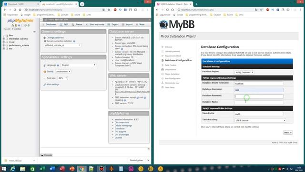Click the Change password link
The width and height of the screenshot is (305, 172).
tap(55, 38)
